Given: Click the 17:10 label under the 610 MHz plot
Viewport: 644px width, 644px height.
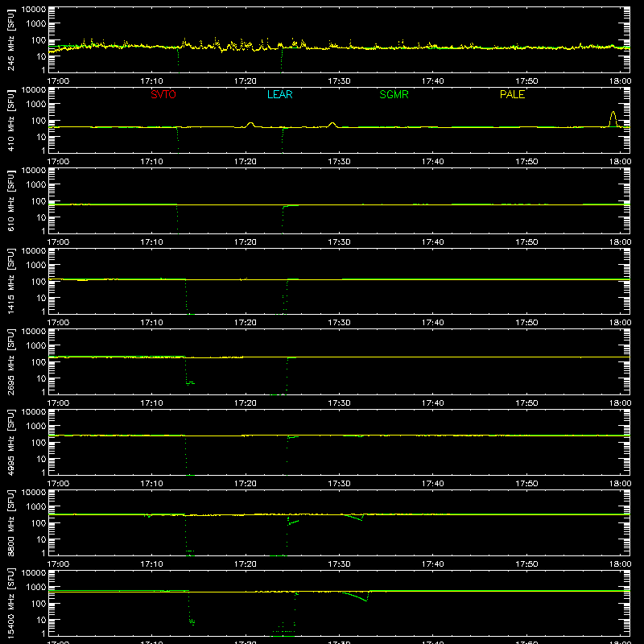Looking at the screenshot, I should pyautogui.click(x=151, y=242).
